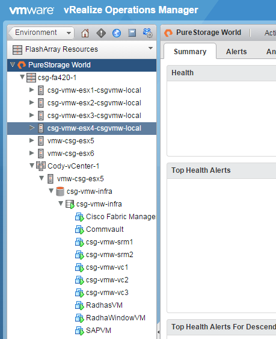Viewport: 276px width, 339px height.
Task: Collapse the left navigation pane arrow
Action: coord(158,332)
